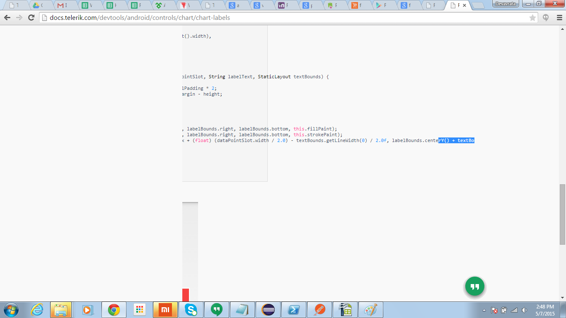The width and height of the screenshot is (566, 318).
Task: Open Hangouts from the taskbar
Action: coord(216,310)
